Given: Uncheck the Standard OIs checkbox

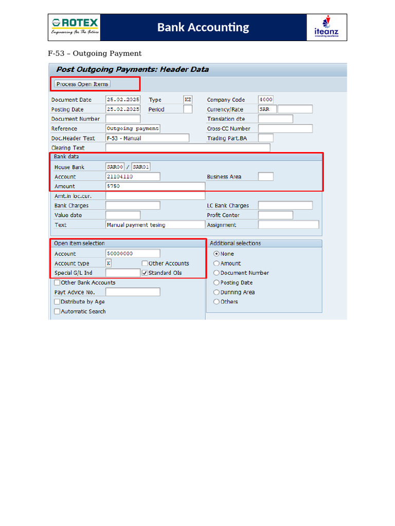Looking at the screenshot, I should 145,273.
